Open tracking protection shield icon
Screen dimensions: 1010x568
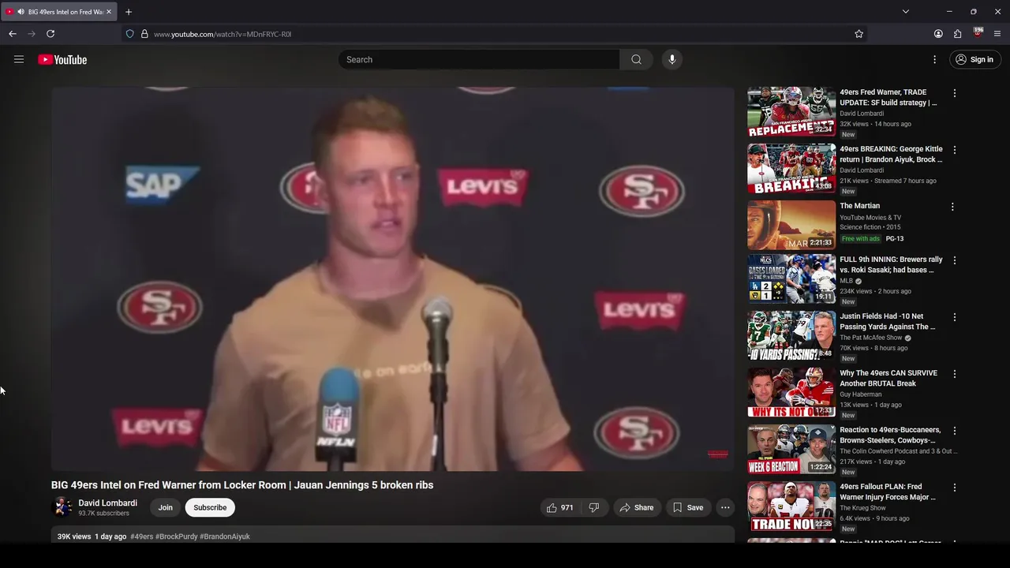[130, 34]
